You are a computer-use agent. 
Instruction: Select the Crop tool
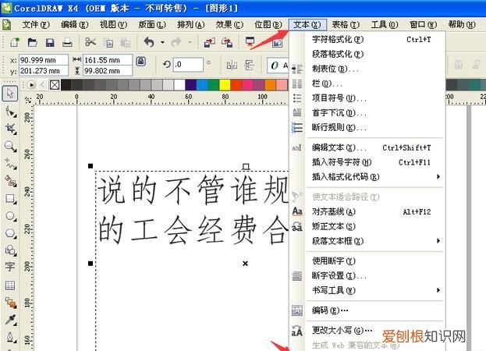[11, 129]
